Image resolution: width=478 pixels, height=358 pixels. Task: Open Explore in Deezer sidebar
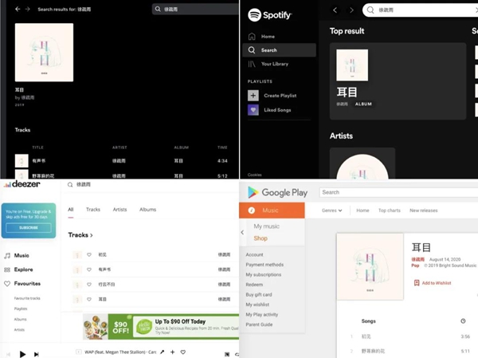(x=23, y=269)
